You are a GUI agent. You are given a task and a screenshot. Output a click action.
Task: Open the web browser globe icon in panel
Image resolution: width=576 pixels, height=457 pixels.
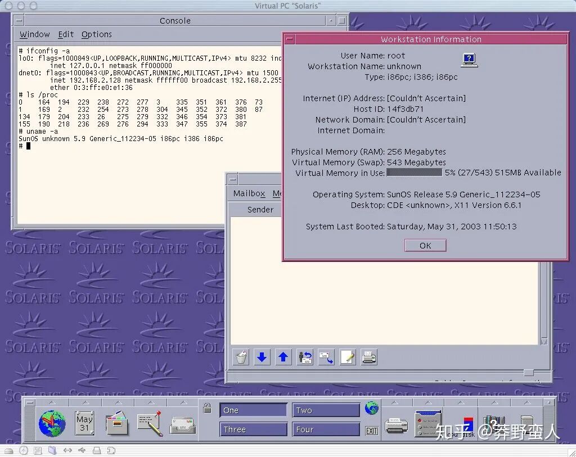(x=52, y=424)
